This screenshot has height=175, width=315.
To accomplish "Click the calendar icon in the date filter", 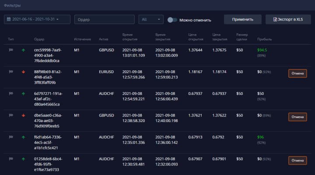I will coord(9,20).
